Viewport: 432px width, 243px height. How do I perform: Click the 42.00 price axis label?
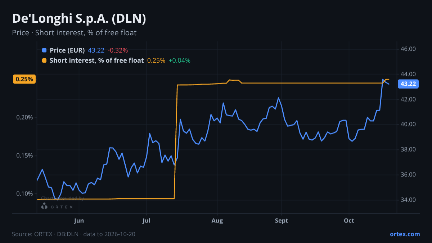click(408, 99)
